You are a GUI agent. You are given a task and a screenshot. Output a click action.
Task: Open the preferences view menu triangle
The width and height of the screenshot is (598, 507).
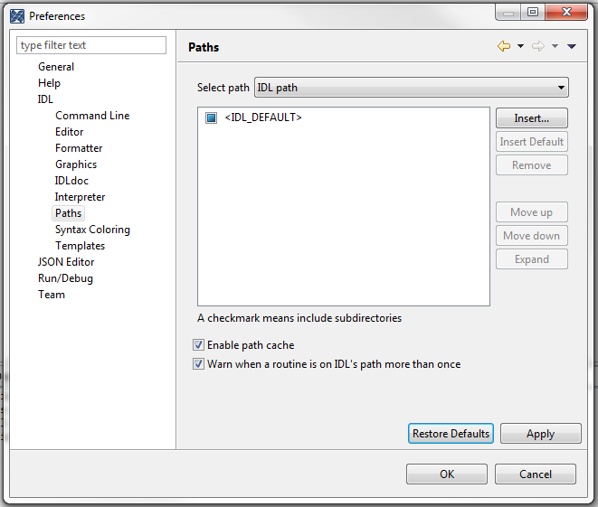point(571,46)
